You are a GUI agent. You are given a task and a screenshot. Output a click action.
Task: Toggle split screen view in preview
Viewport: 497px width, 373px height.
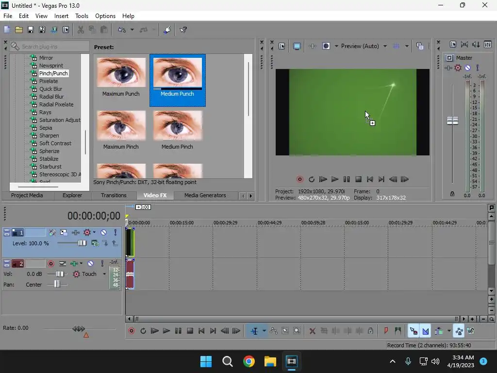click(326, 46)
